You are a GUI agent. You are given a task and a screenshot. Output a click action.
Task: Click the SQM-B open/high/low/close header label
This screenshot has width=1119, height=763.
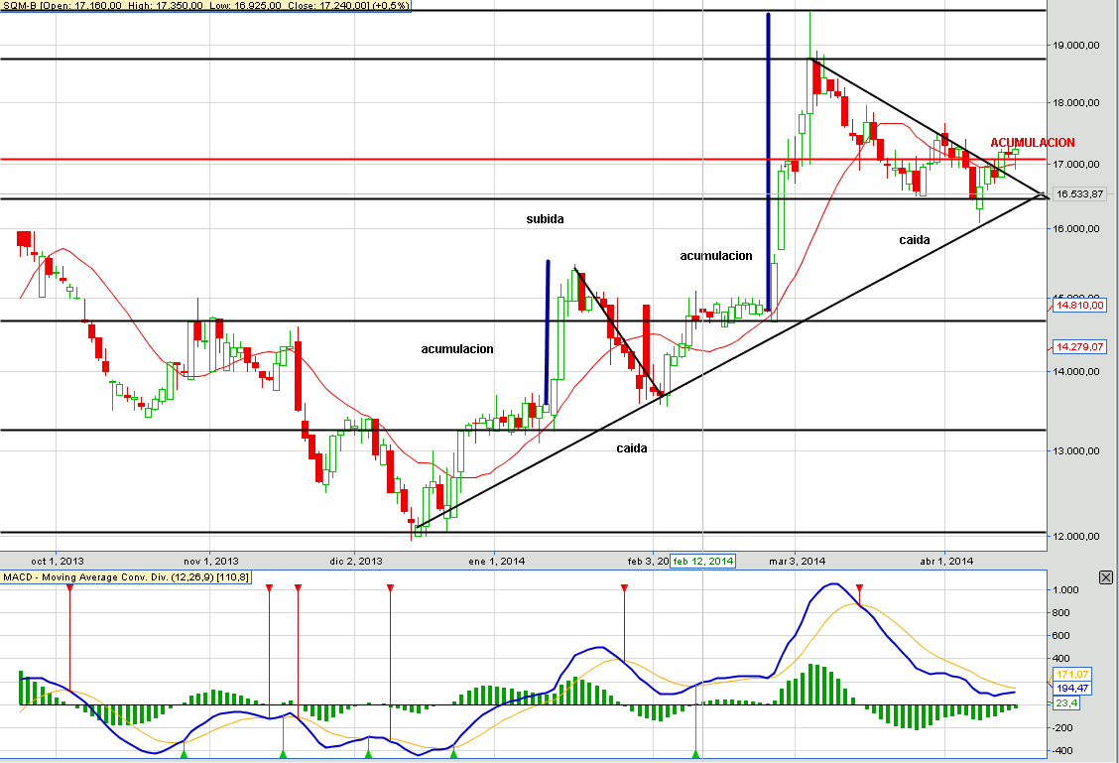point(205,5)
